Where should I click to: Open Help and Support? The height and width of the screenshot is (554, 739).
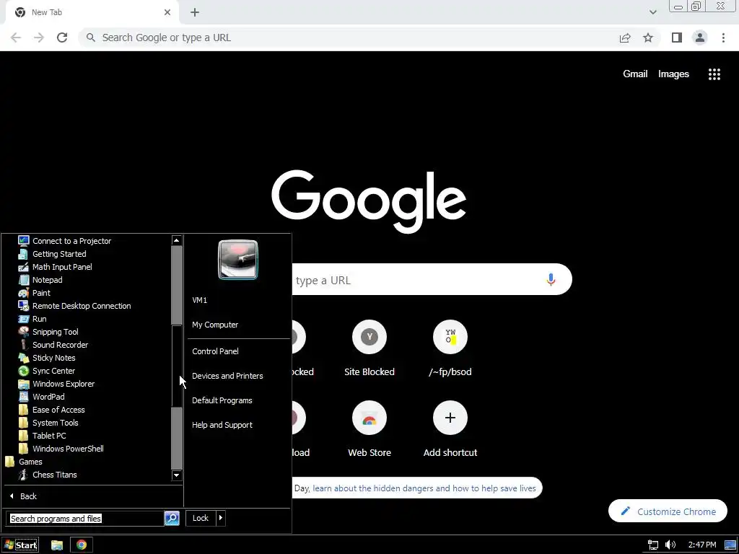[222, 425]
